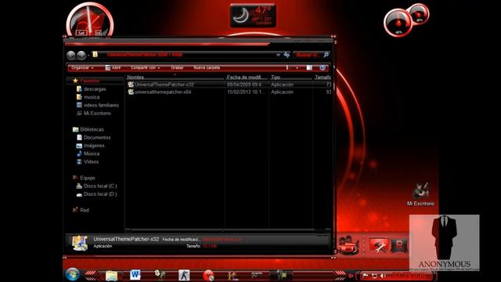The width and height of the screenshot is (501, 282).
Task: Open the Windows Start orb
Action: (x=73, y=275)
